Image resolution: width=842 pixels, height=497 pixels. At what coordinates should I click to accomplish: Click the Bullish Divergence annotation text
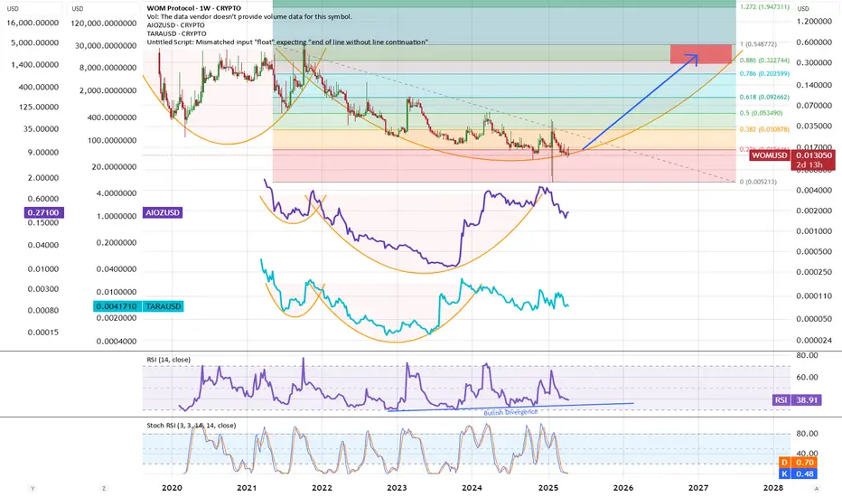point(510,412)
